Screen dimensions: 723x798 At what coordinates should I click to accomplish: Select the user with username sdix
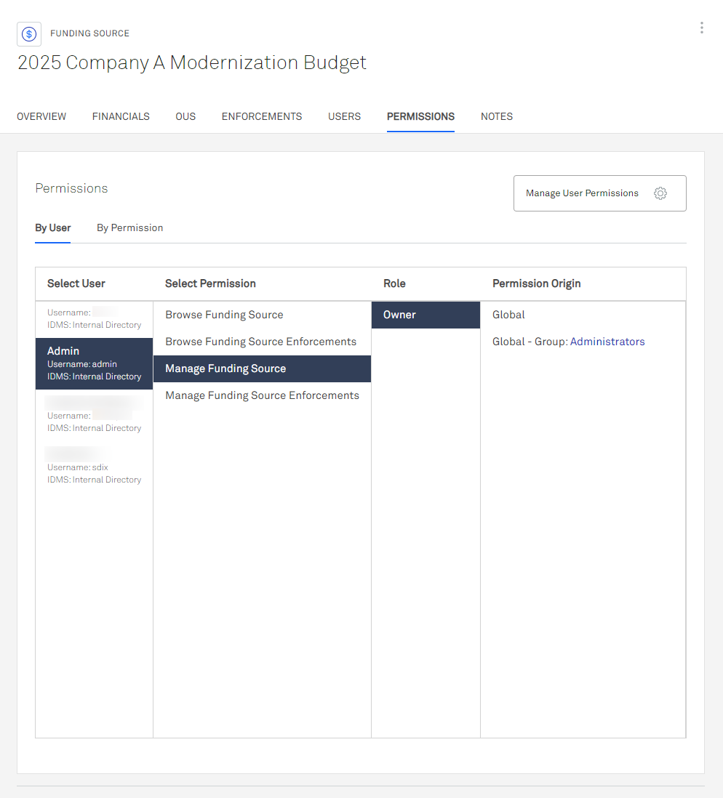pos(95,467)
